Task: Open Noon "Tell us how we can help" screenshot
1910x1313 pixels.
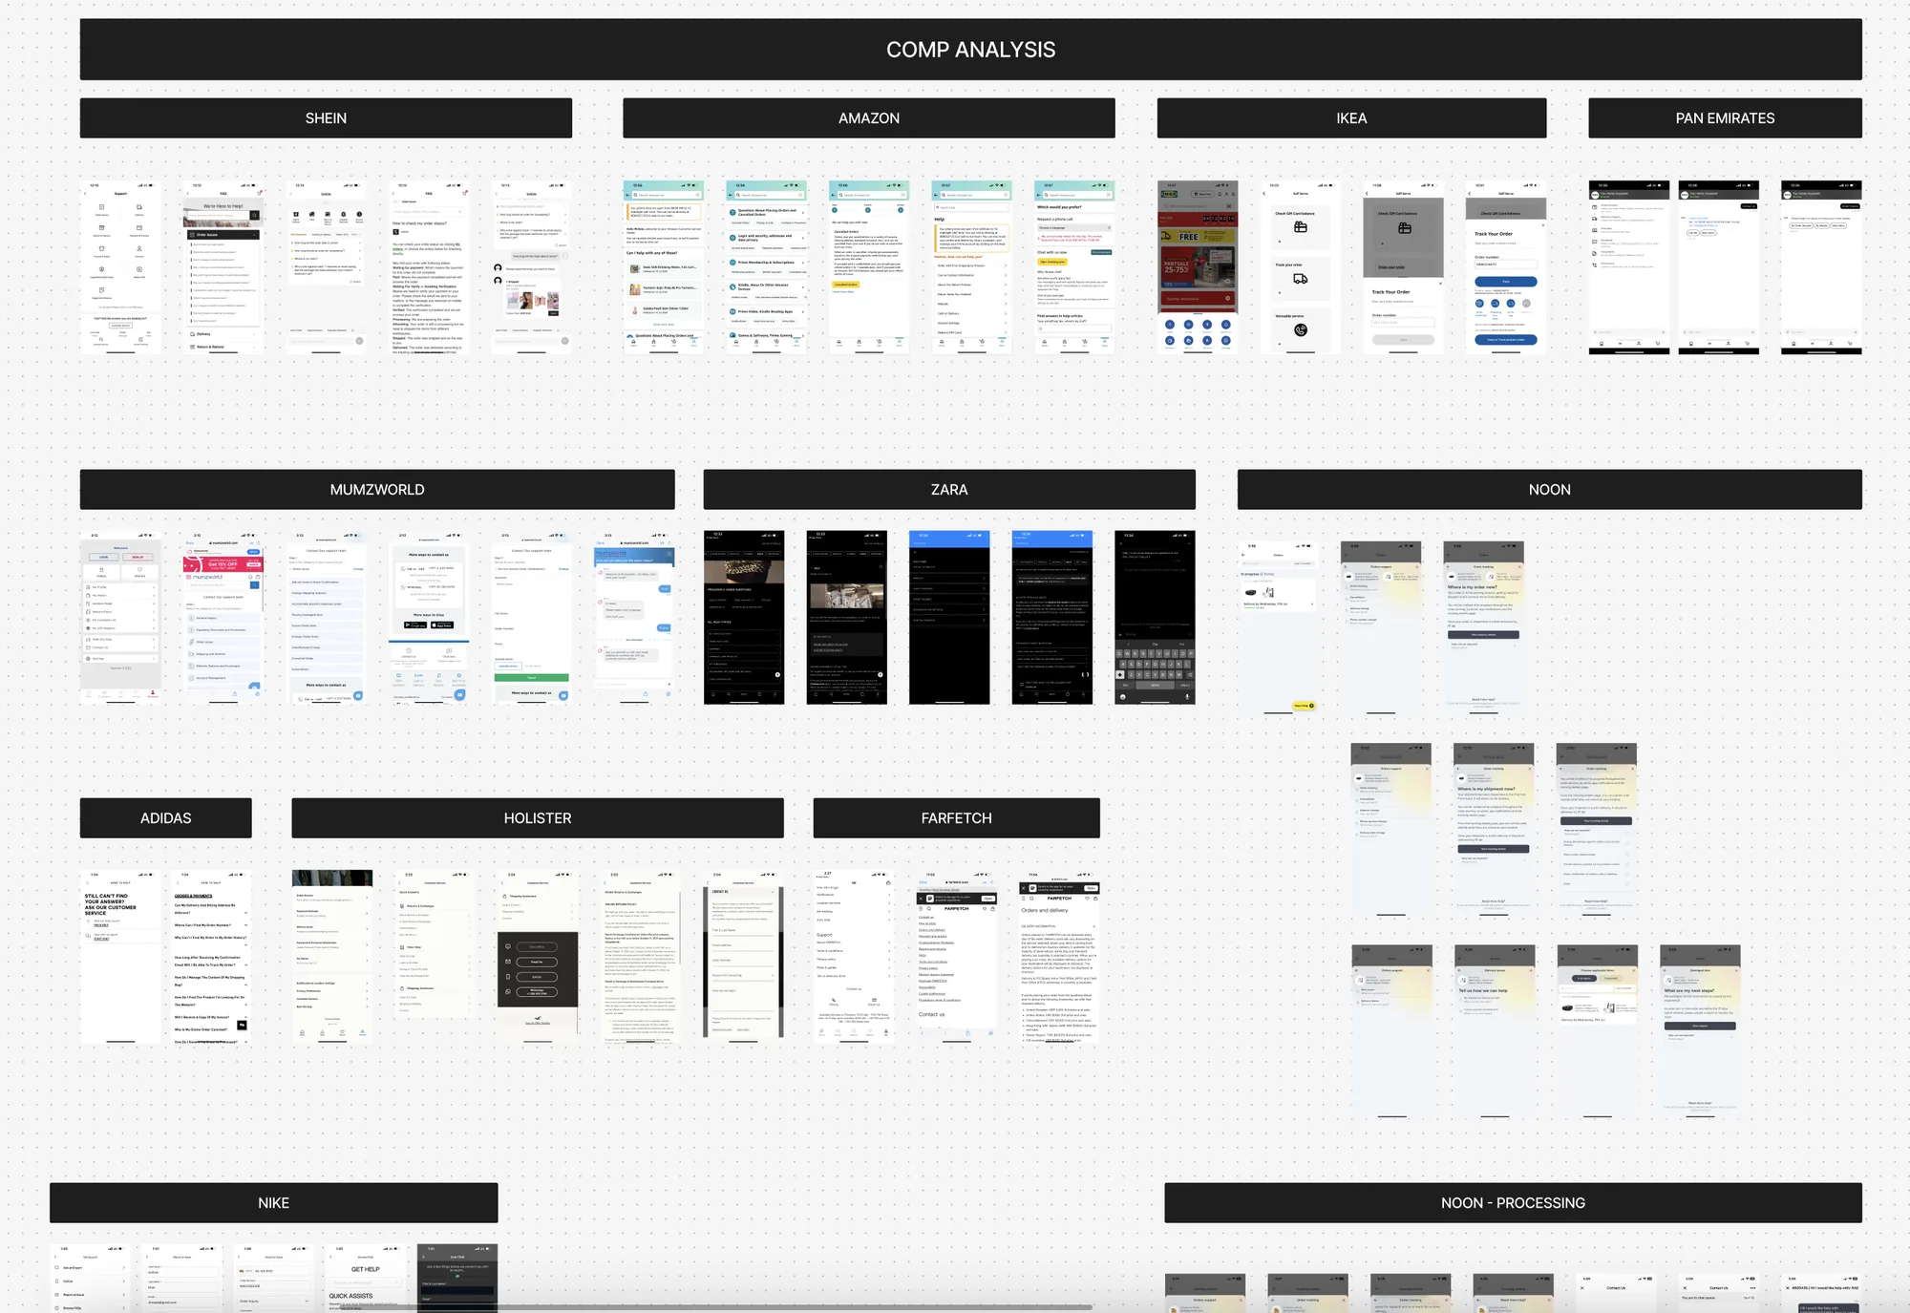Action: coord(1495,1031)
